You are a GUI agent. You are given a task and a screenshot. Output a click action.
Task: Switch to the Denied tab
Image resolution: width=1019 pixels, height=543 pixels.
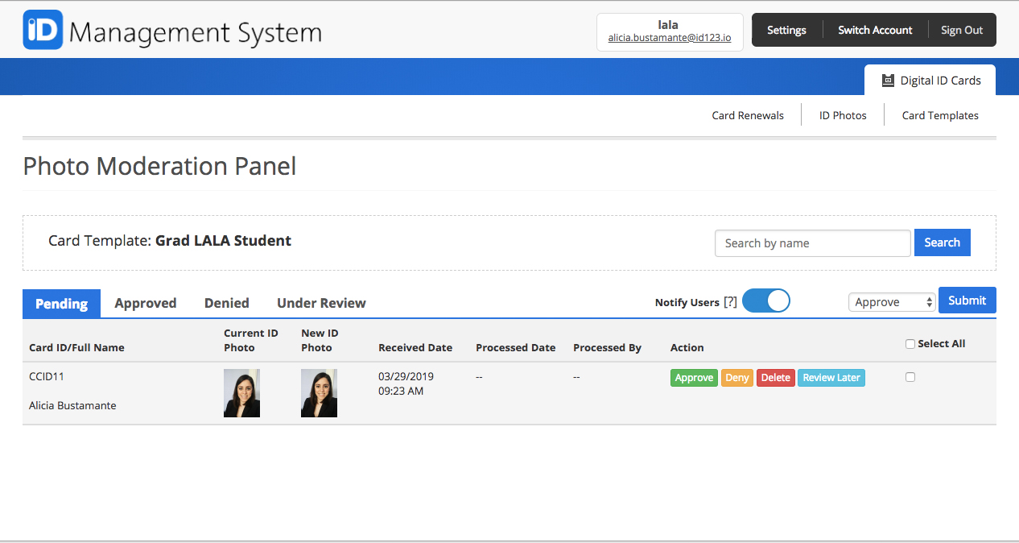pos(227,303)
